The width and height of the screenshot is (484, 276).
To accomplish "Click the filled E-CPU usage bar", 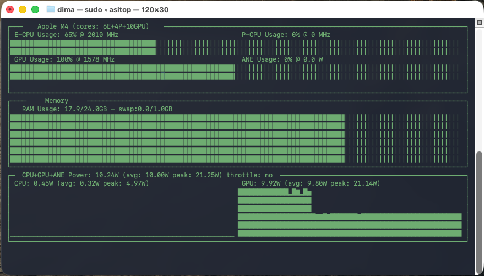I will point(83,47).
